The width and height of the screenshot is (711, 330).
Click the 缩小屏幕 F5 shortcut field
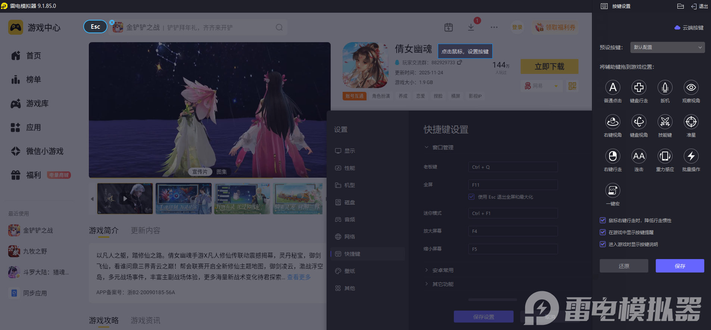coord(513,249)
